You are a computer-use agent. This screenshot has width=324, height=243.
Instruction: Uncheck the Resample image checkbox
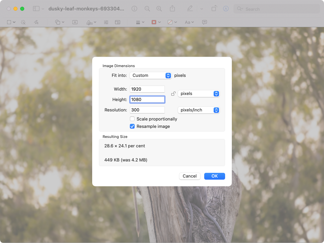point(132,126)
